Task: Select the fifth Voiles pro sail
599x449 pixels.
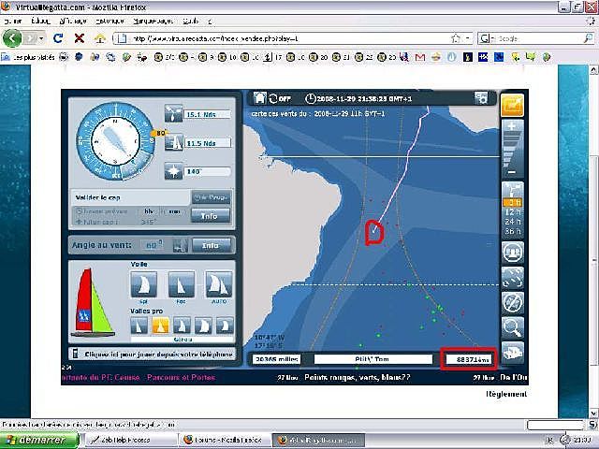Action: coord(225,326)
